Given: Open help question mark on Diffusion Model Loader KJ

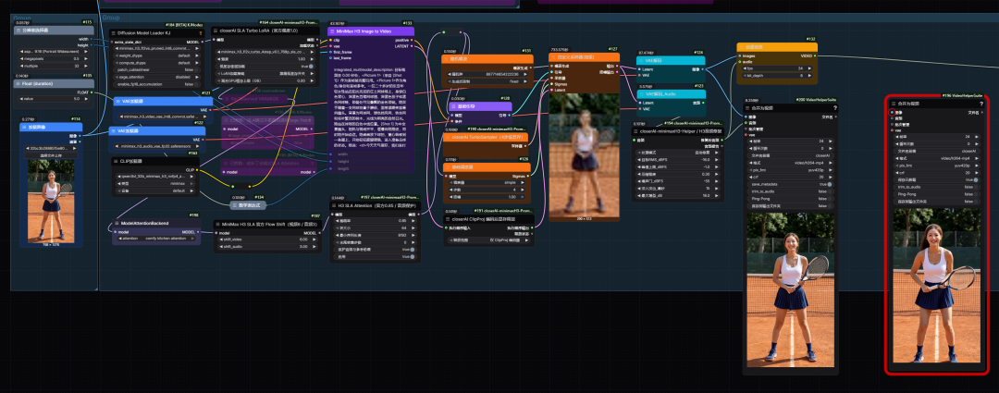Looking at the screenshot, I should pyautogui.click(x=201, y=32).
